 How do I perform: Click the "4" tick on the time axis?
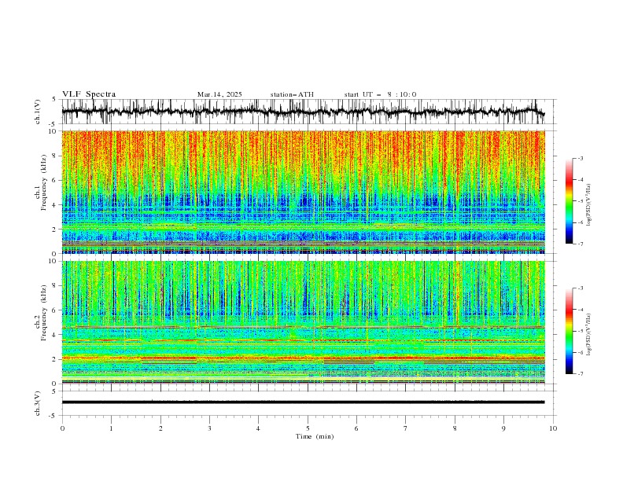coord(259,428)
